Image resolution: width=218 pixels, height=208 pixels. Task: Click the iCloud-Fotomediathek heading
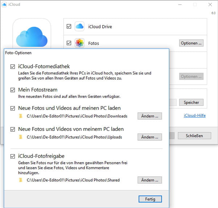coord(44,67)
